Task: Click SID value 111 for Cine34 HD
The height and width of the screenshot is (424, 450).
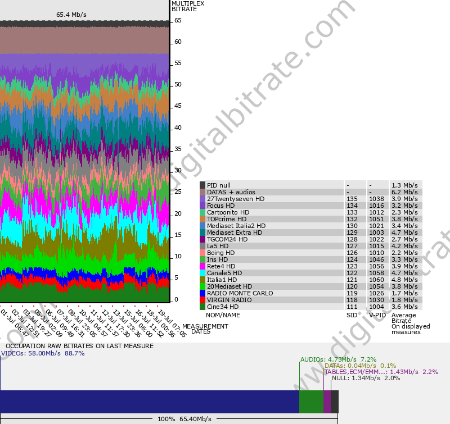Action: pos(352,307)
